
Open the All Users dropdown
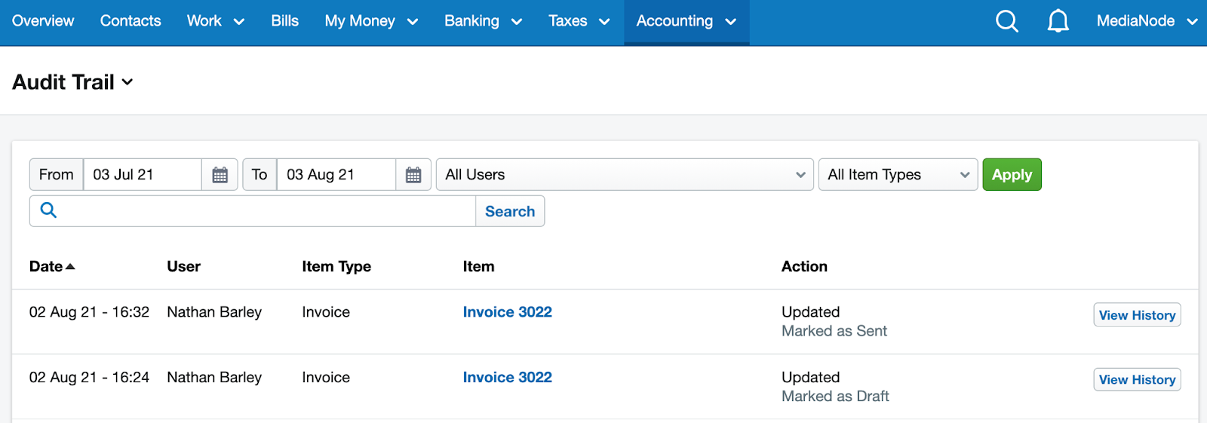[625, 175]
